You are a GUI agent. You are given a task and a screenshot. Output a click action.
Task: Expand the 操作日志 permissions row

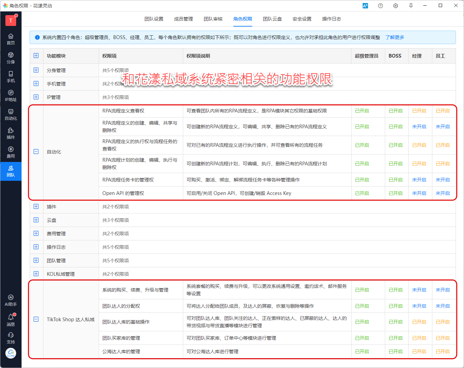(36, 247)
